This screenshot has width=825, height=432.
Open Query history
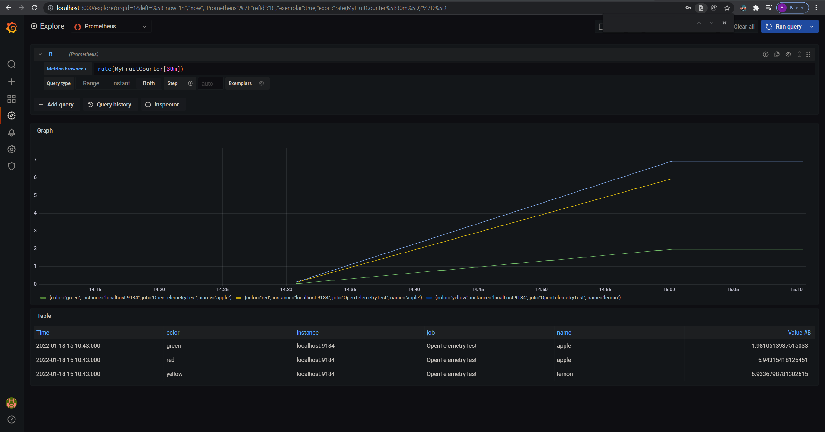tap(110, 105)
